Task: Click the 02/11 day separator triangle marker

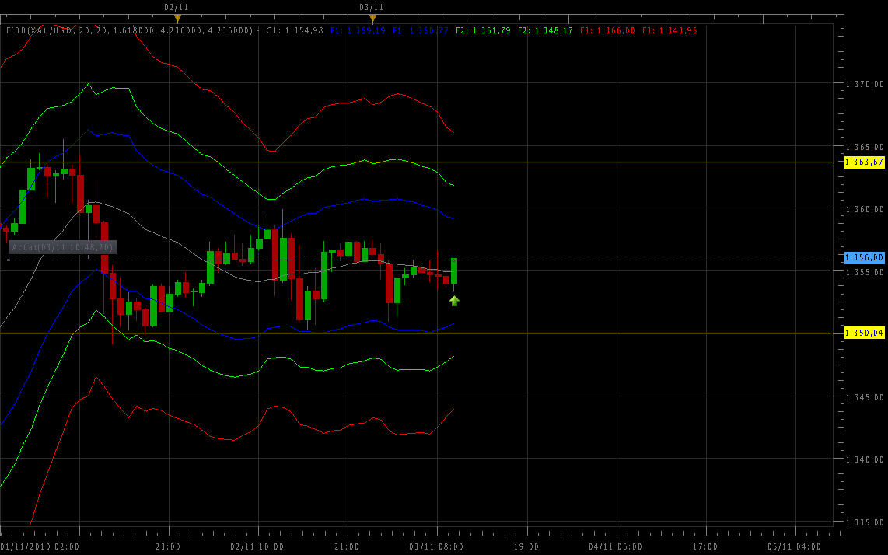Action: pos(177,18)
